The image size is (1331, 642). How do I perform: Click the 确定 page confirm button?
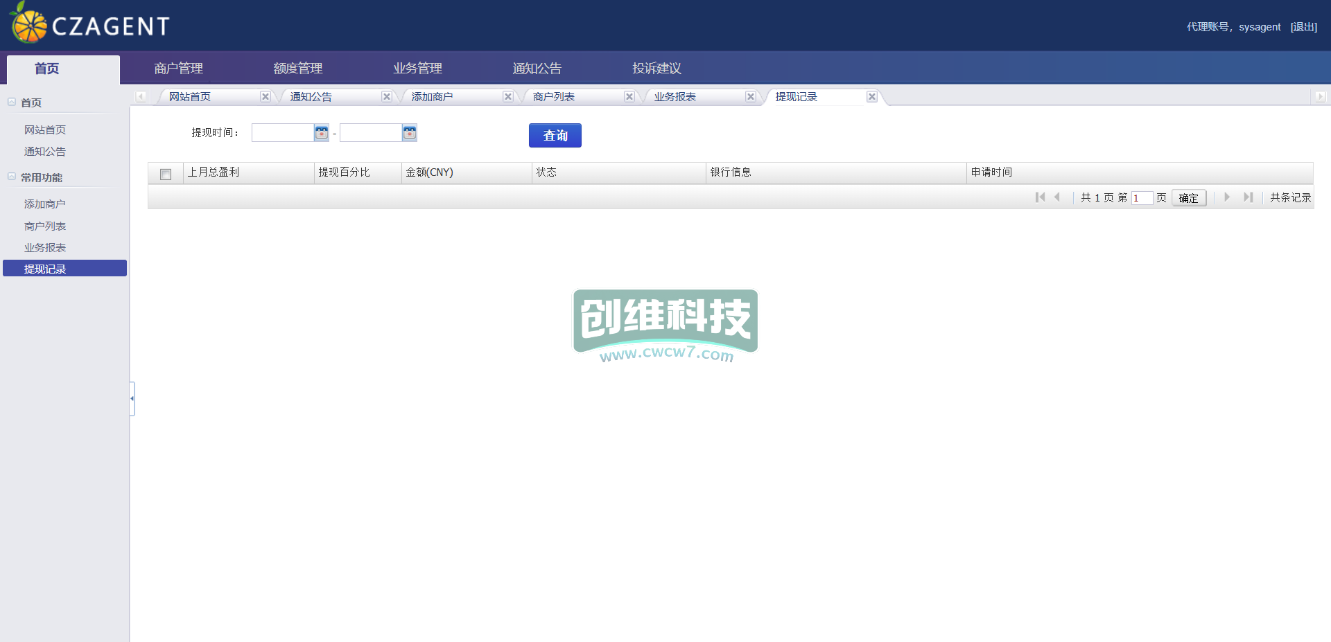tap(1189, 198)
